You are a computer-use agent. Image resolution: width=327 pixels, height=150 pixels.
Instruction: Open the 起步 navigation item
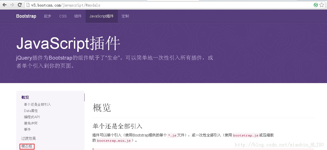click(48, 16)
